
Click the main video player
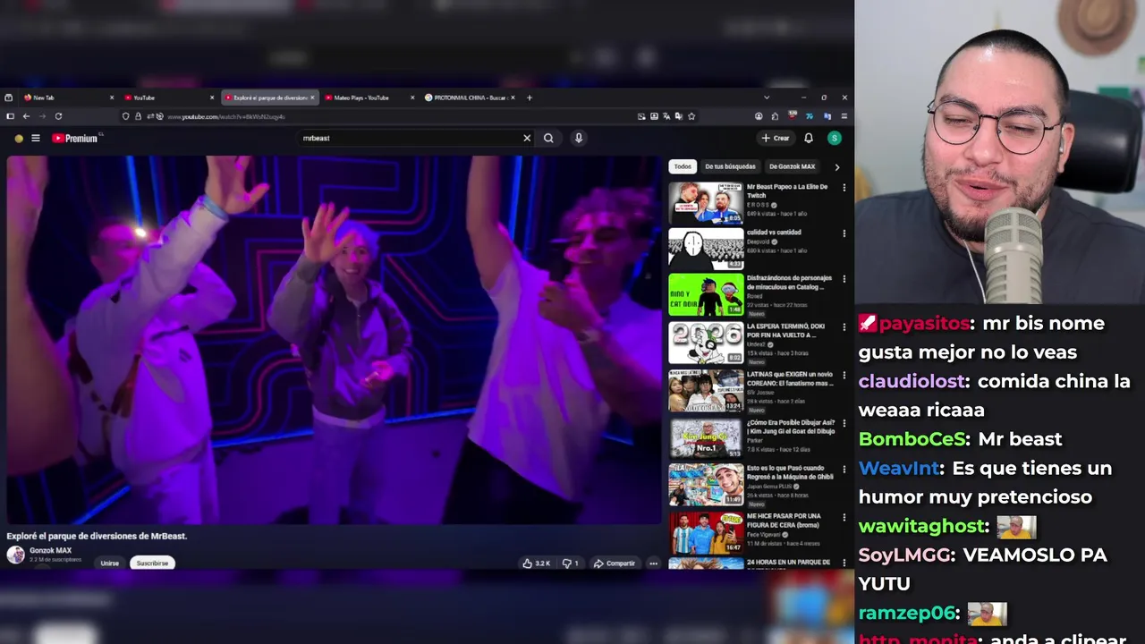(x=334, y=340)
